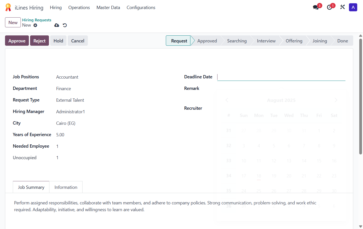Select the Interview stage
The width and height of the screenshot is (363, 229).
tap(266, 41)
